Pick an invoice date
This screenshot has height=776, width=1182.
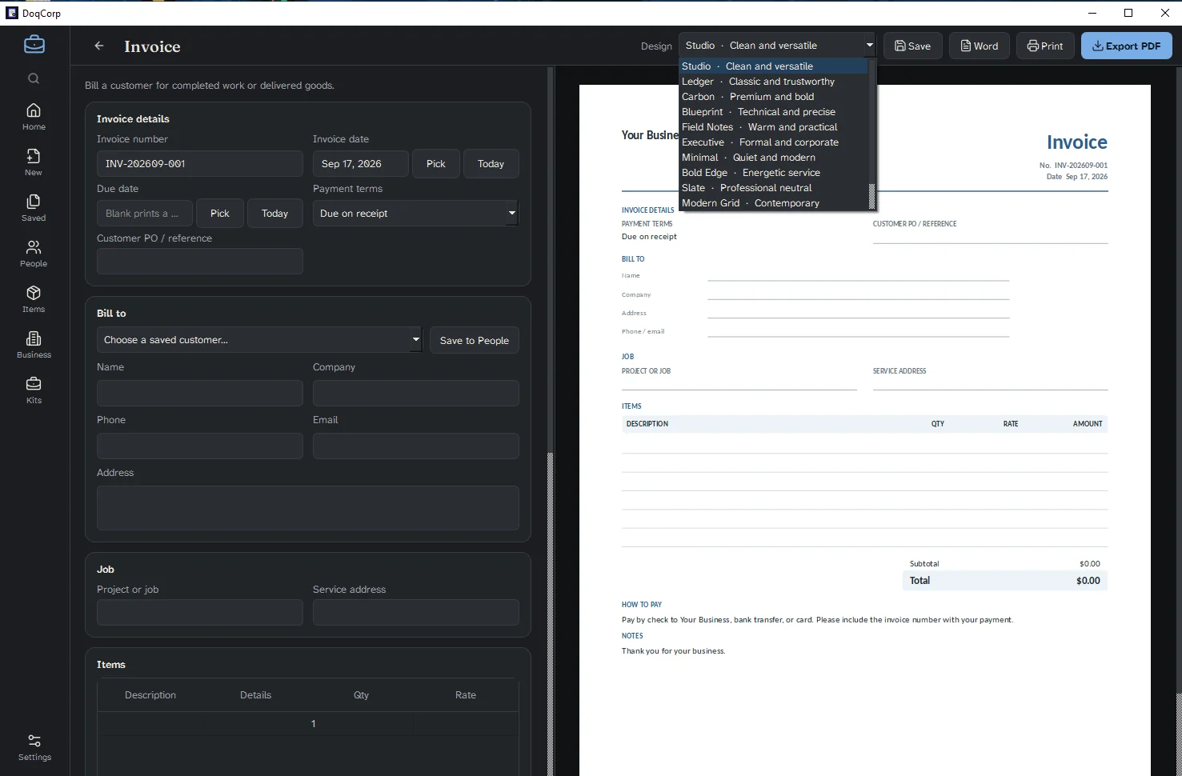436,164
